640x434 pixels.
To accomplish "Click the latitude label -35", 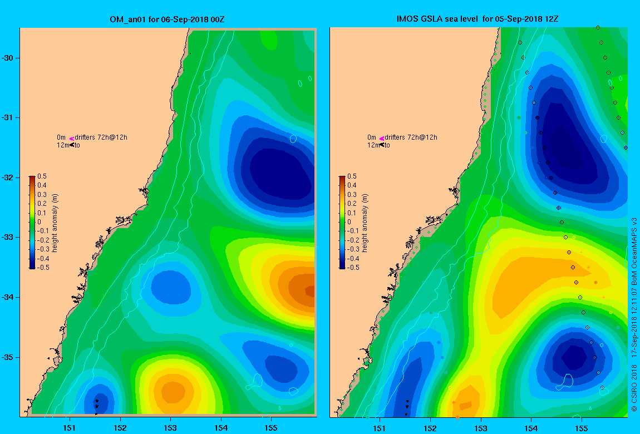I will (7, 357).
